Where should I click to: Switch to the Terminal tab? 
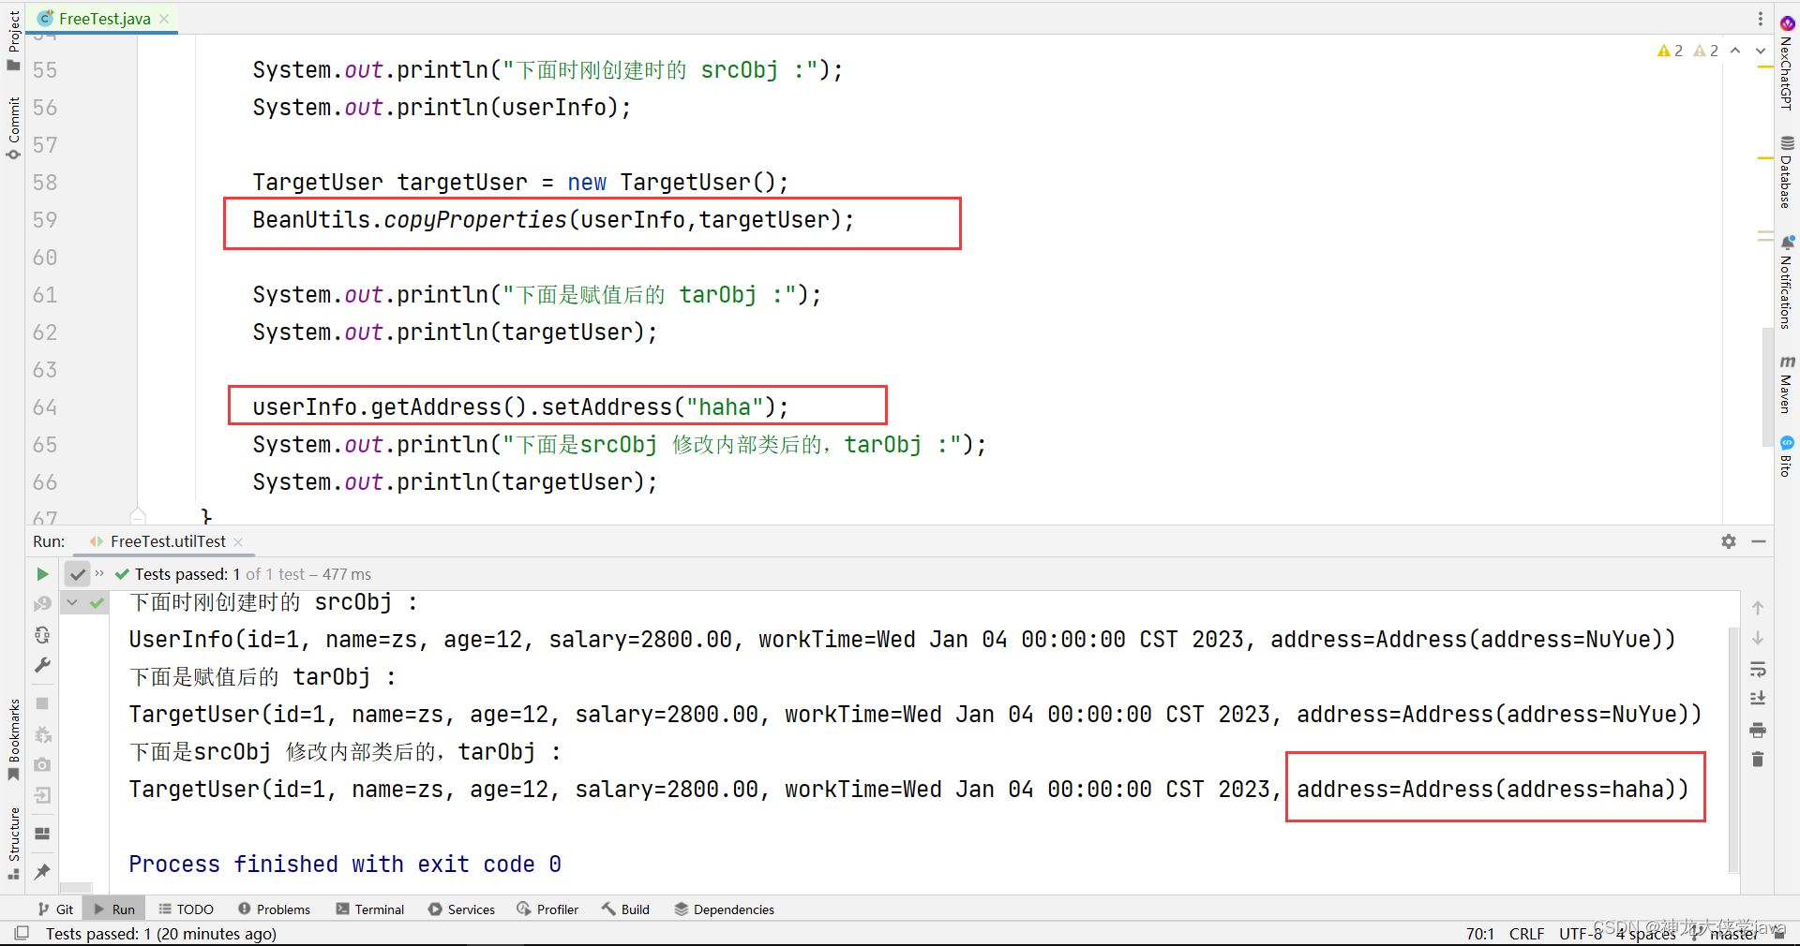(x=370, y=909)
